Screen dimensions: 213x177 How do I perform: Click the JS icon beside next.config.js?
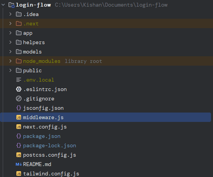(x=19, y=127)
